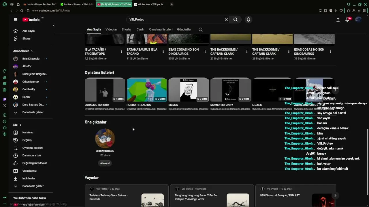Open the Siz section chevron
369x207 pixels.
[21, 125]
